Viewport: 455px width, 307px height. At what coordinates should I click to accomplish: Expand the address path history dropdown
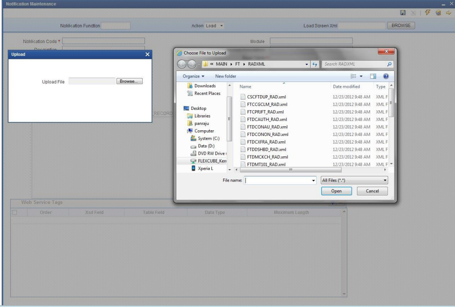(x=307, y=64)
